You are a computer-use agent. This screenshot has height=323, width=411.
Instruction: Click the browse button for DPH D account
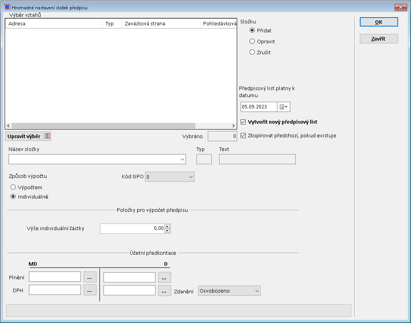[164, 291]
